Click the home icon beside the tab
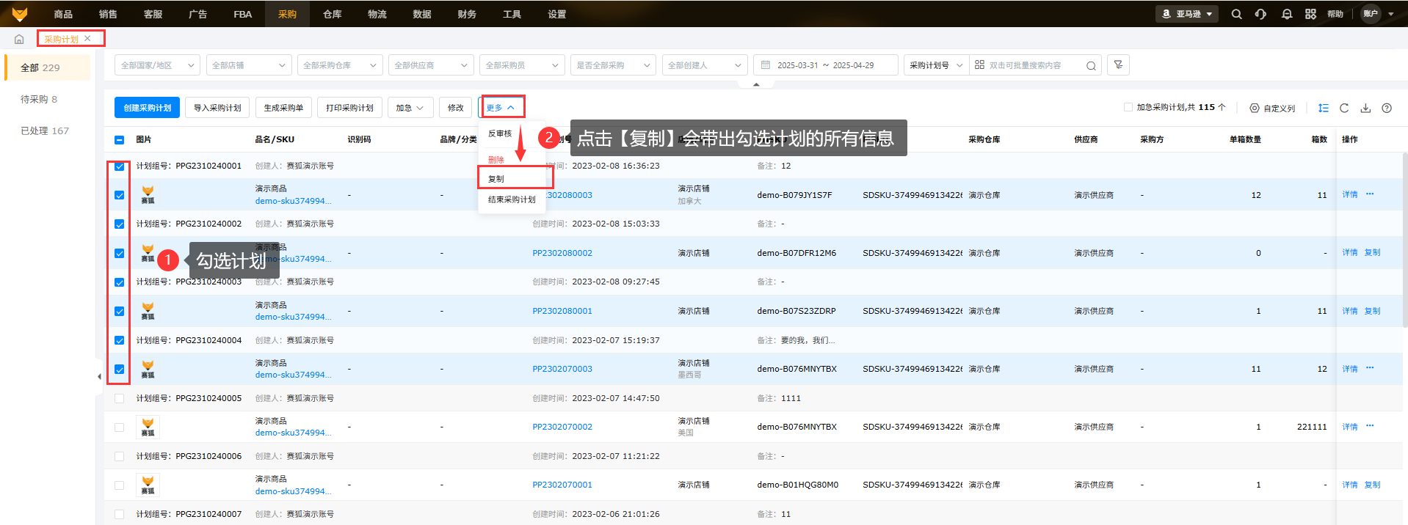Image resolution: width=1408 pixels, height=525 pixels. tap(19, 39)
